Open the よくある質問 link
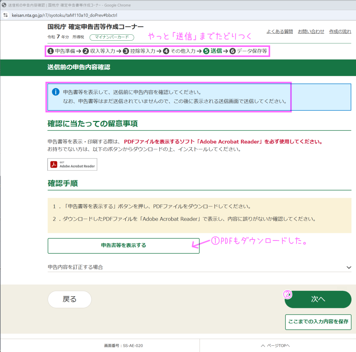Screen dimensions: 356x352 tap(280, 31)
